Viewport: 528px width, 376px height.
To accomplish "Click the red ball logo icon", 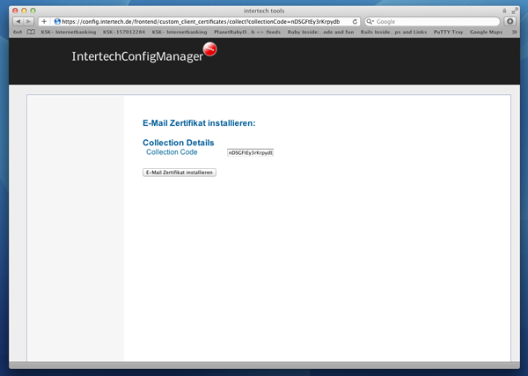I will point(209,49).
